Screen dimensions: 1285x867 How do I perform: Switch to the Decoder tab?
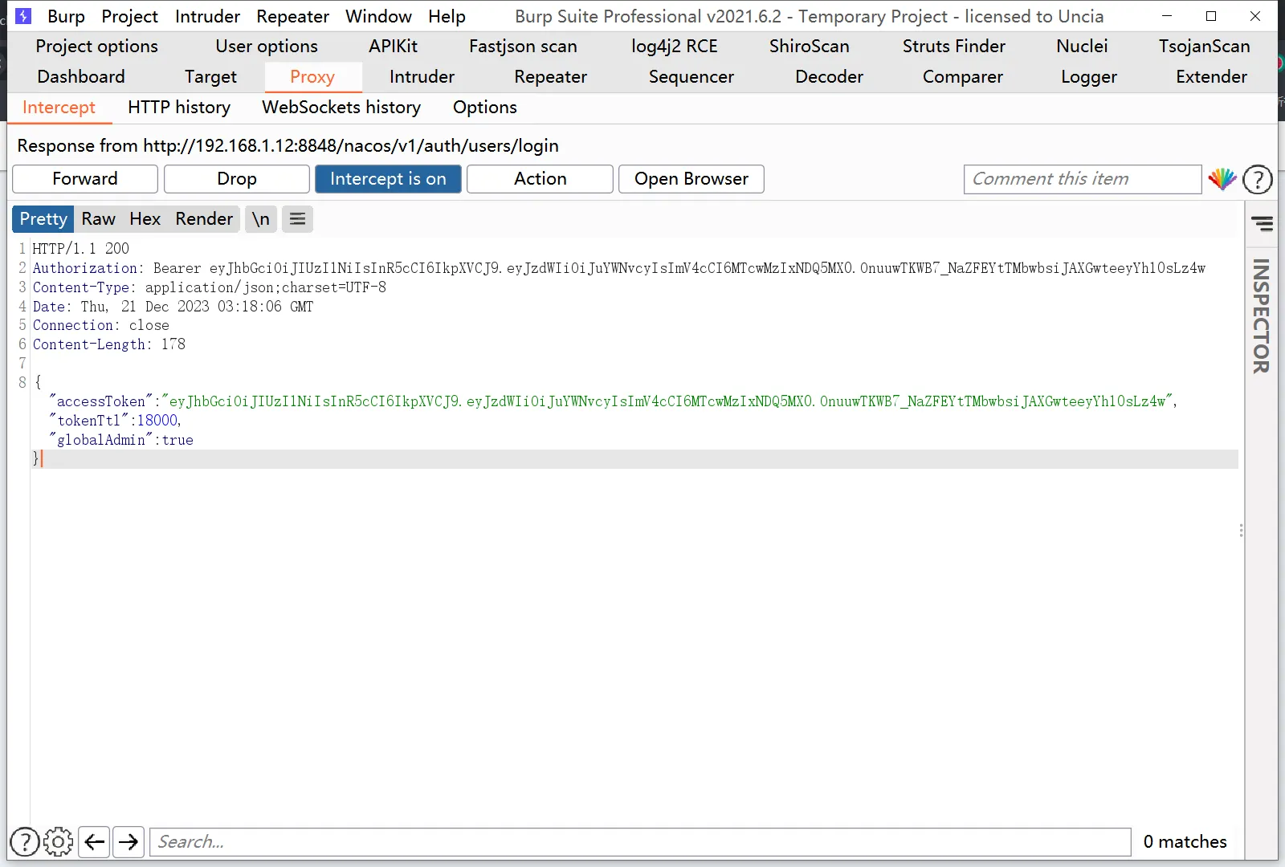coord(829,77)
